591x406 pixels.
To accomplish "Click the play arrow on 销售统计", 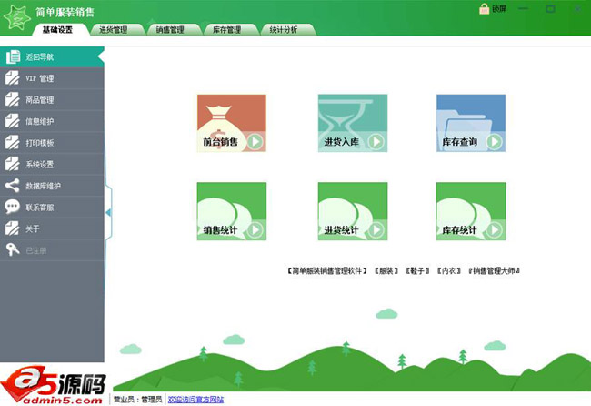I will click(255, 229).
